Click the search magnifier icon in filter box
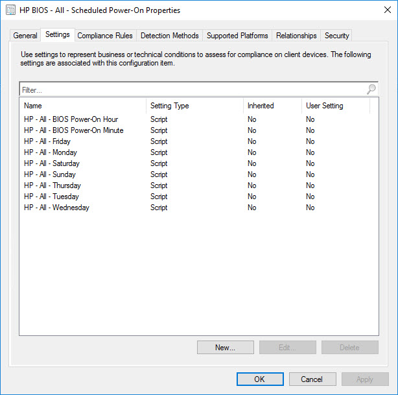The image size is (398, 395). pyautogui.click(x=371, y=90)
